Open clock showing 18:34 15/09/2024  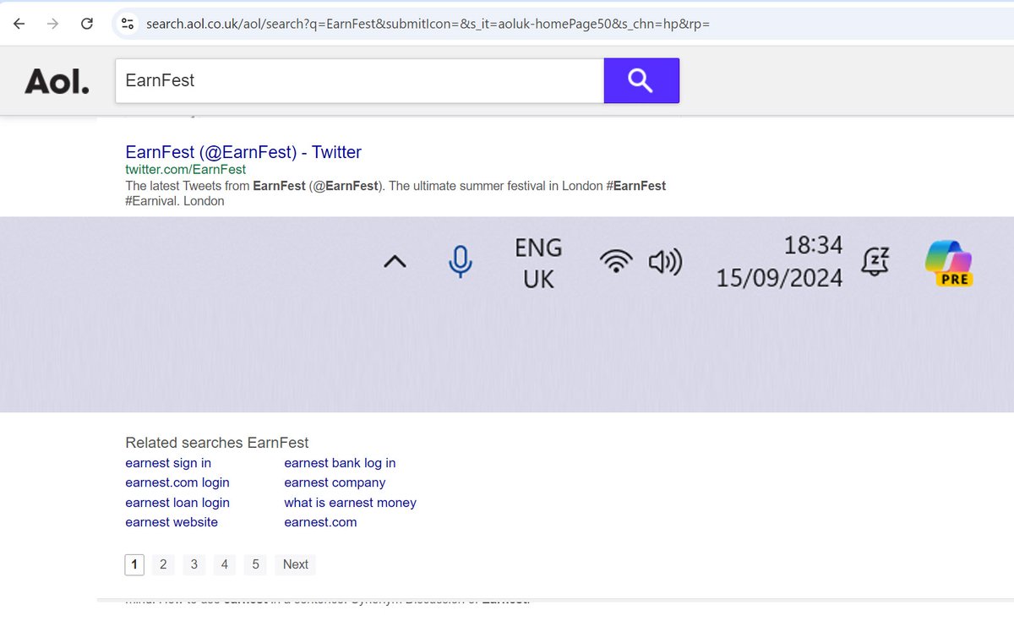(x=779, y=262)
